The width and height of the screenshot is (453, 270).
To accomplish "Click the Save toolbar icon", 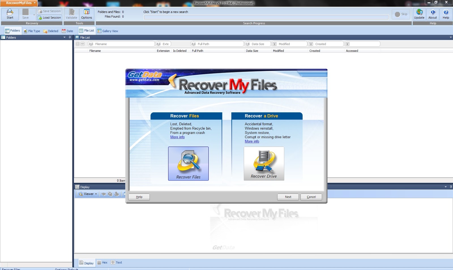I will tap(25, 14).
